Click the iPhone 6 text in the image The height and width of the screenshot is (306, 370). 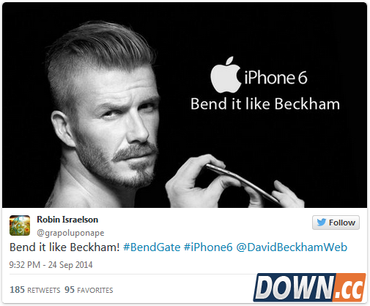point(275,78)
